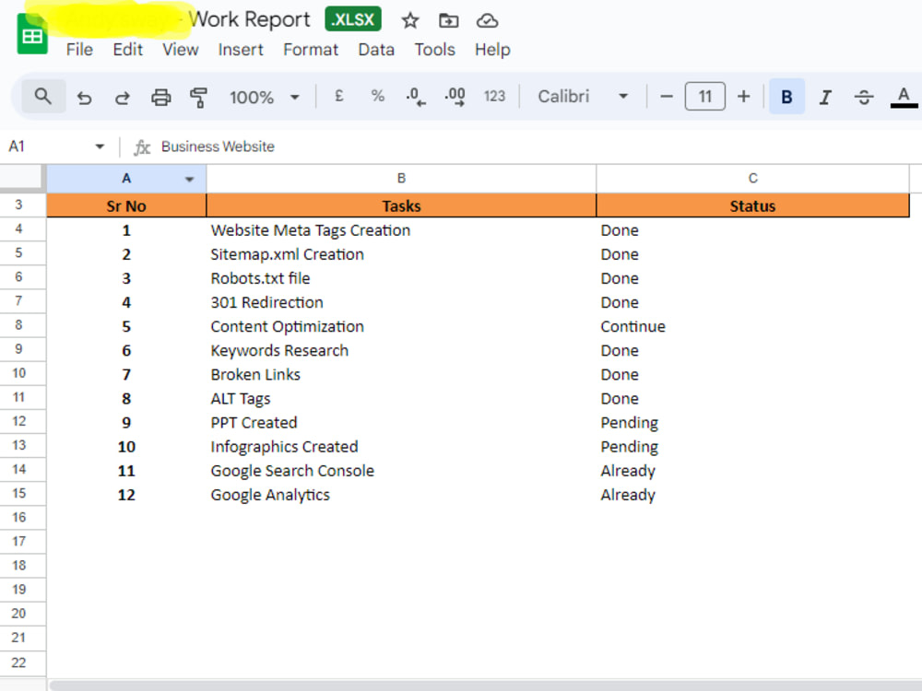
Task: Toggle bold formatting
Action: pos(786,97)
